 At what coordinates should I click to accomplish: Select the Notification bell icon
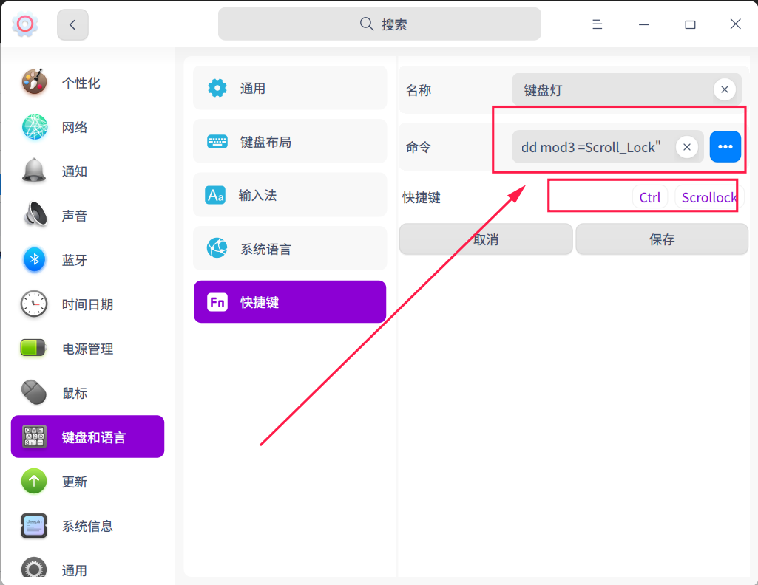(x=34, y=171)
